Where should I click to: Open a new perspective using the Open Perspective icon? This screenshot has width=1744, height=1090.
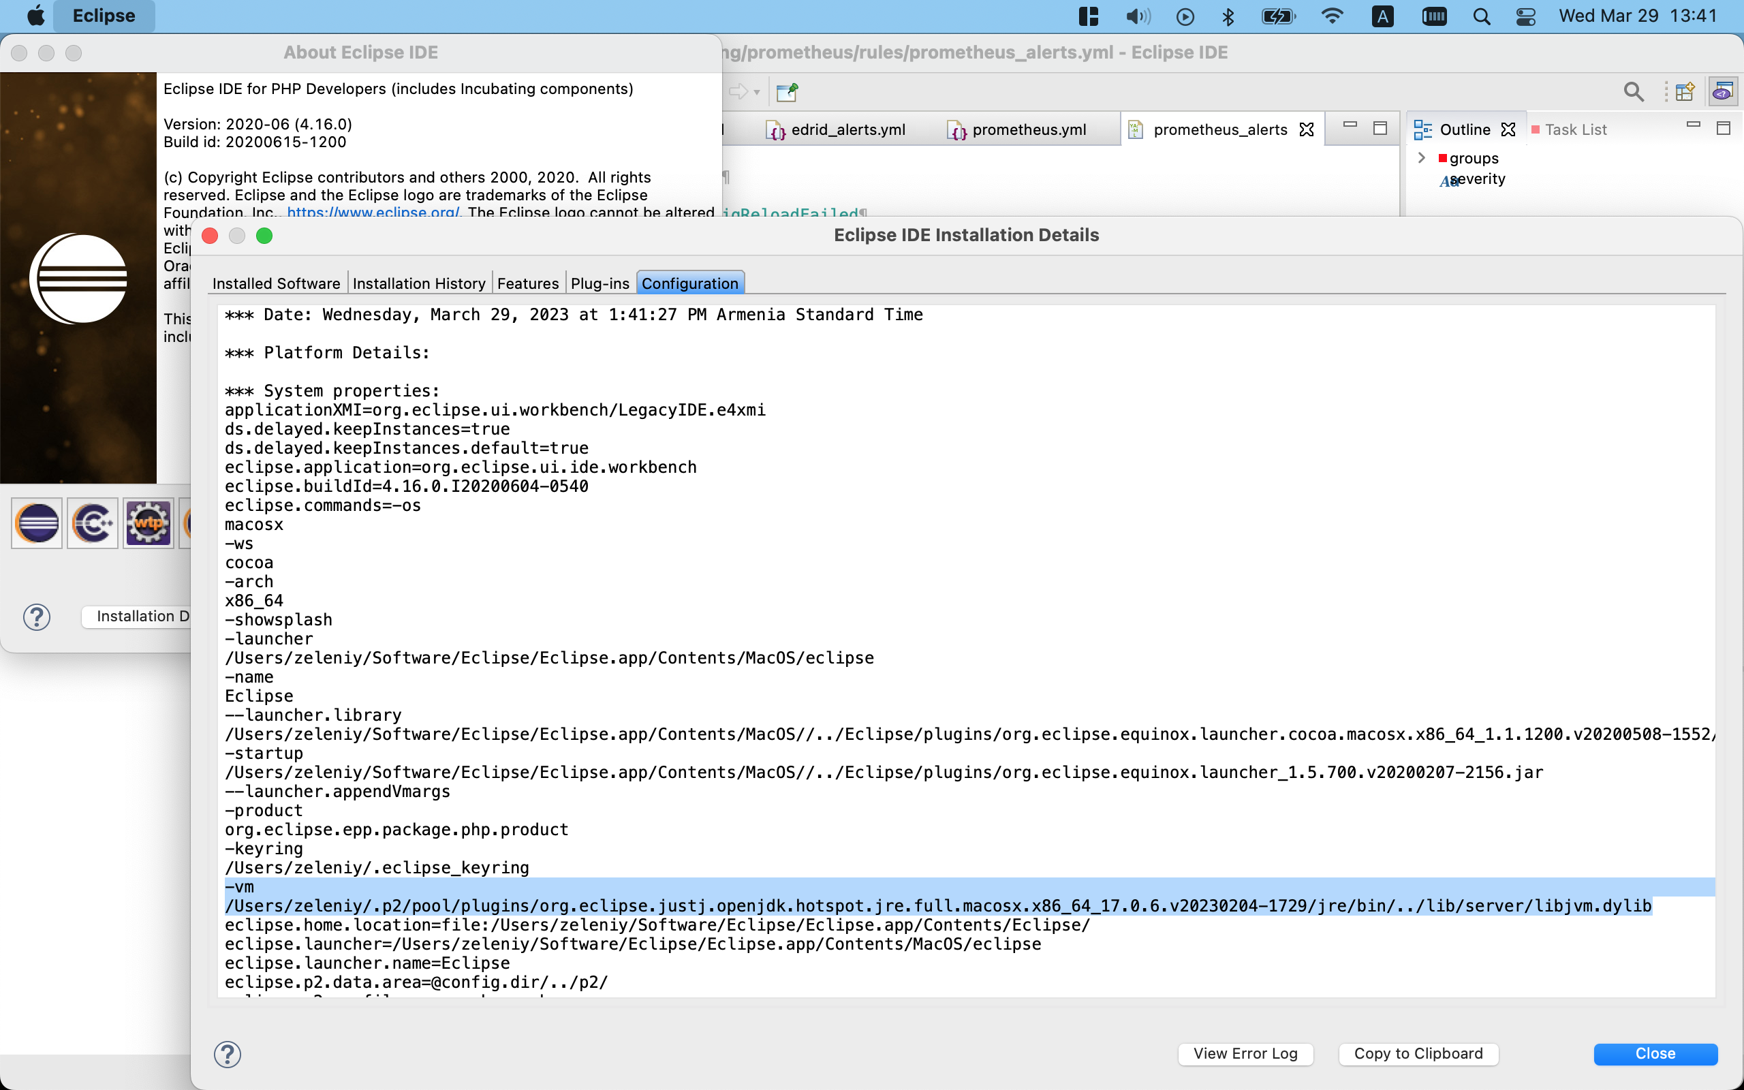click(1685, 91)
